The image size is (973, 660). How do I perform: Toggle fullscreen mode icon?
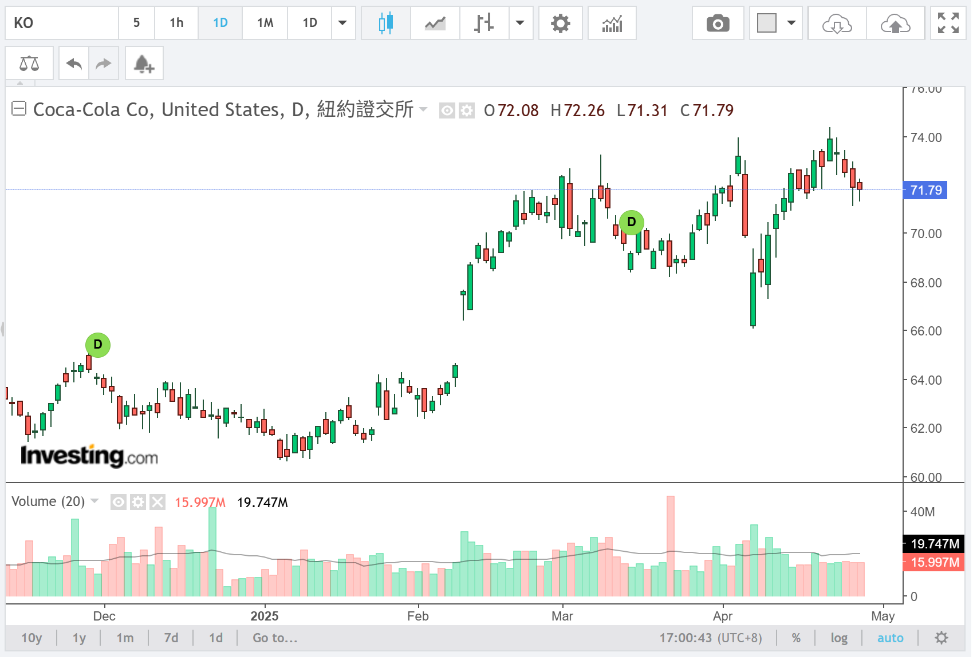(948, 23)
